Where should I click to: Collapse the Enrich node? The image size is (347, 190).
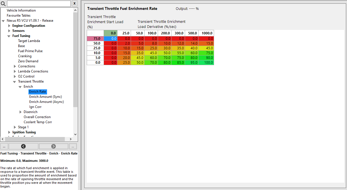[20, 87]
